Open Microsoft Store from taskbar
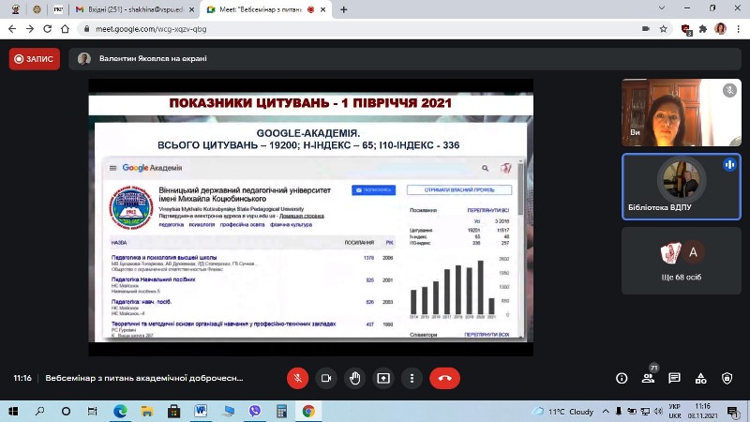750x422 pixels. pos(173,411)
